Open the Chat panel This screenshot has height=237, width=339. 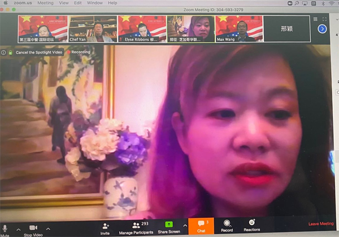coord(201,226)
